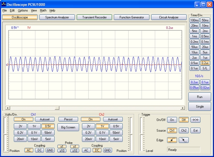Select the falling edge trigger icon
The height and width of the screenshot is (157, 214).
click(x=183, y=140)
